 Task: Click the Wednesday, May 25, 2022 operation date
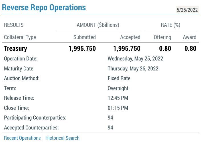[x=135, y=59]
